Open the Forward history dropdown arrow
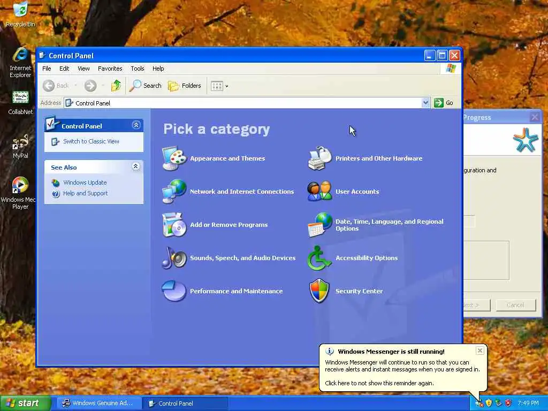This screenshot has width=548, height=411. (x=103, y=86)
